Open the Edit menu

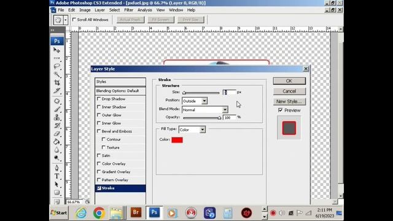pyautogui.click(x=71, y=10)
